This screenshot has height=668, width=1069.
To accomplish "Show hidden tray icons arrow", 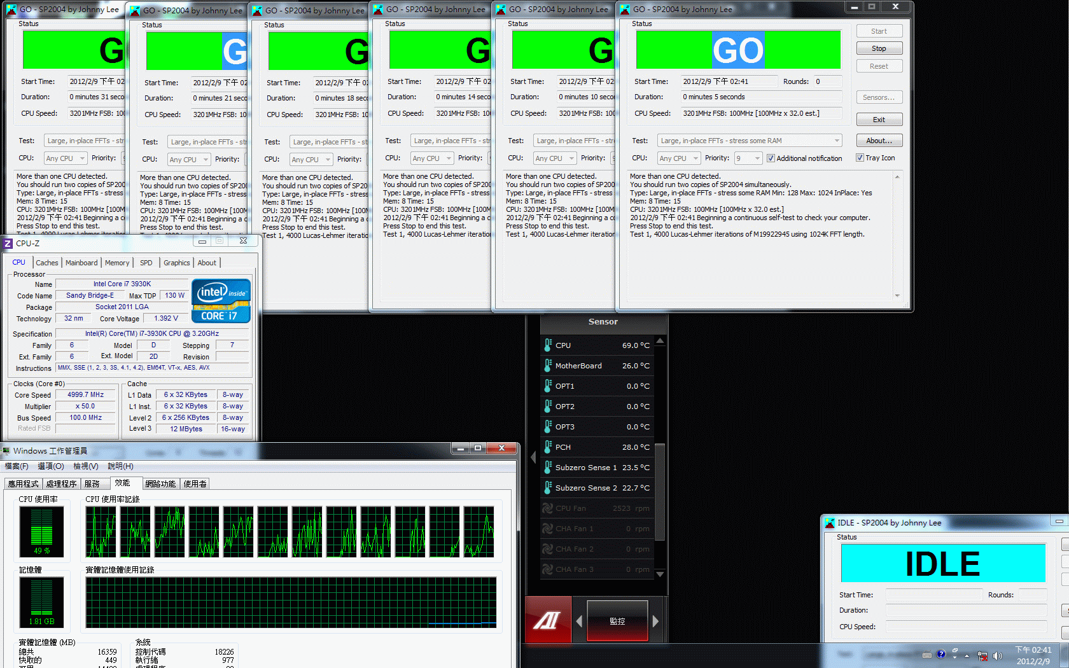I will [x=967, y=656].
